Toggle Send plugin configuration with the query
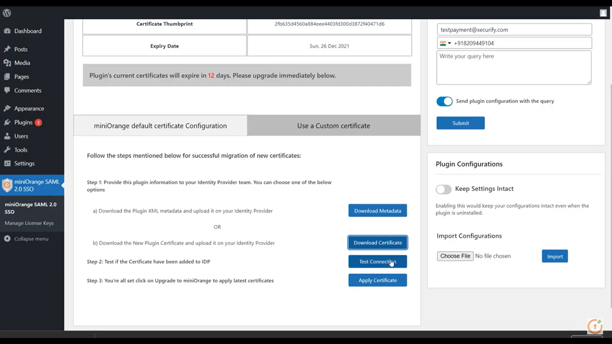612x344 pixels. coord(444,101)
